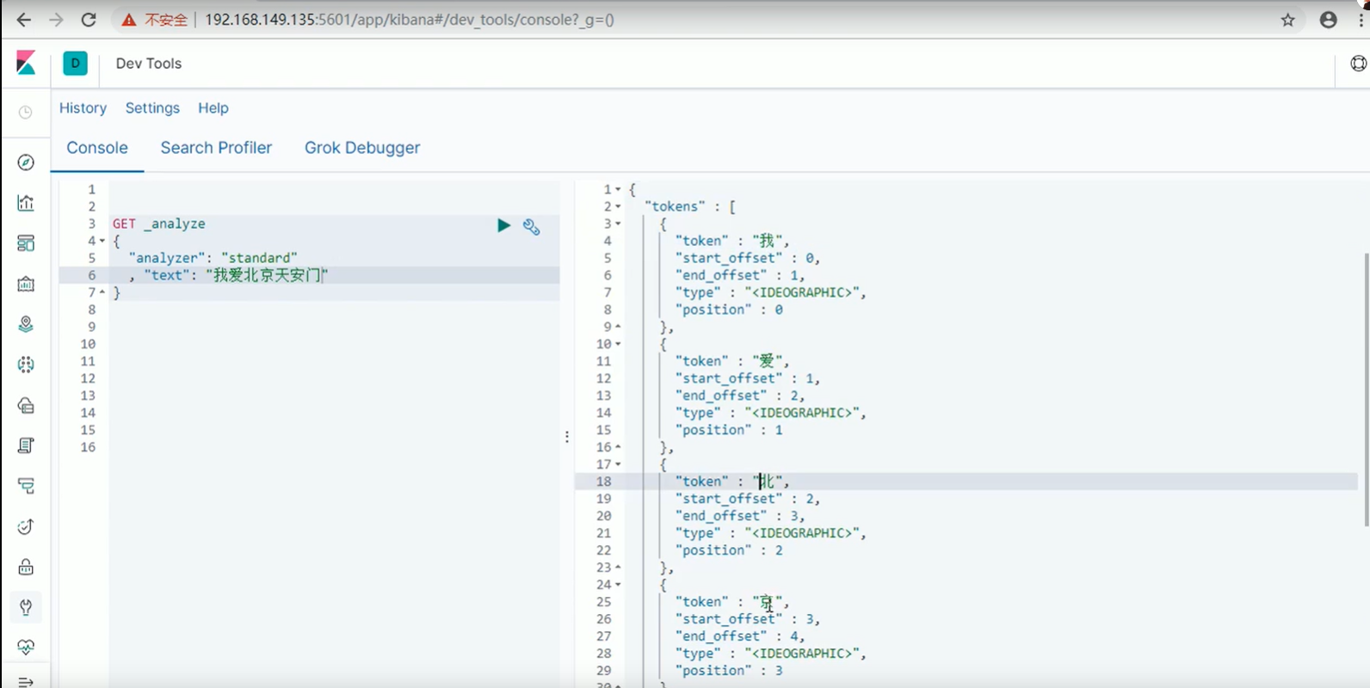Screen dimensions: 1370x688
Task: Open Visualize chart icon in sidebar
Action: [26, 203]
